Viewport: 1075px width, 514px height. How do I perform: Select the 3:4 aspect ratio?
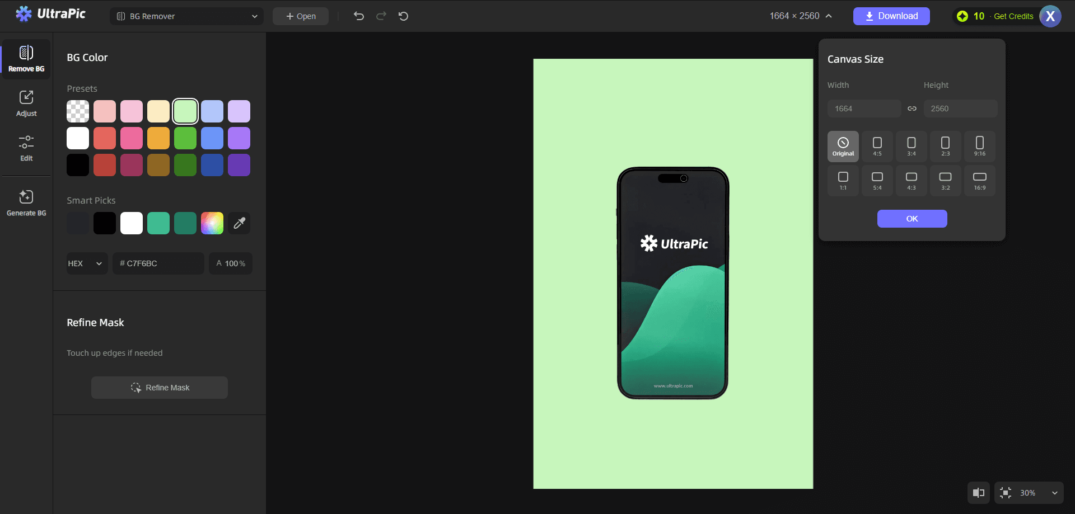pos(912,147)
